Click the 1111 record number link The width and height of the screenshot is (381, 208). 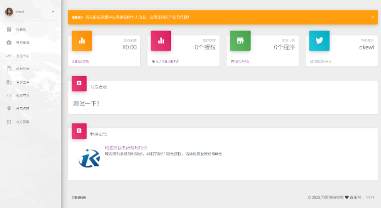[x=370, y=197]
